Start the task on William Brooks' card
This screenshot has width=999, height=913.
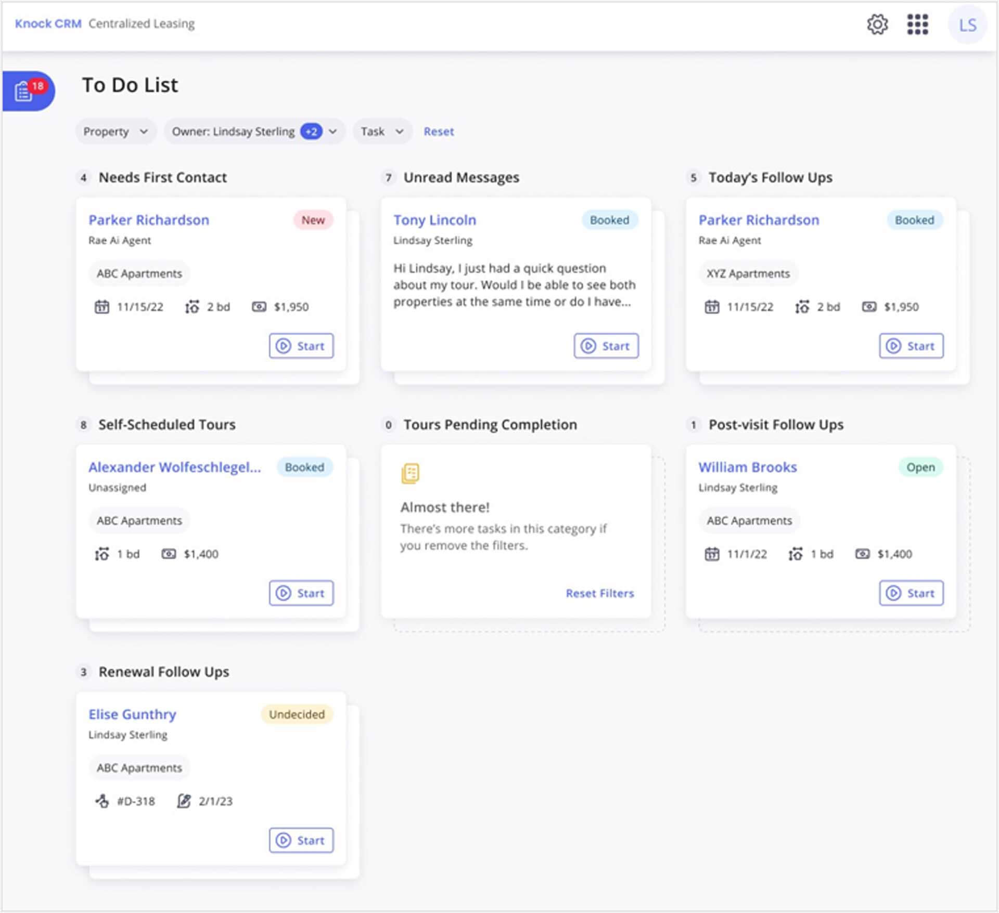911,593
